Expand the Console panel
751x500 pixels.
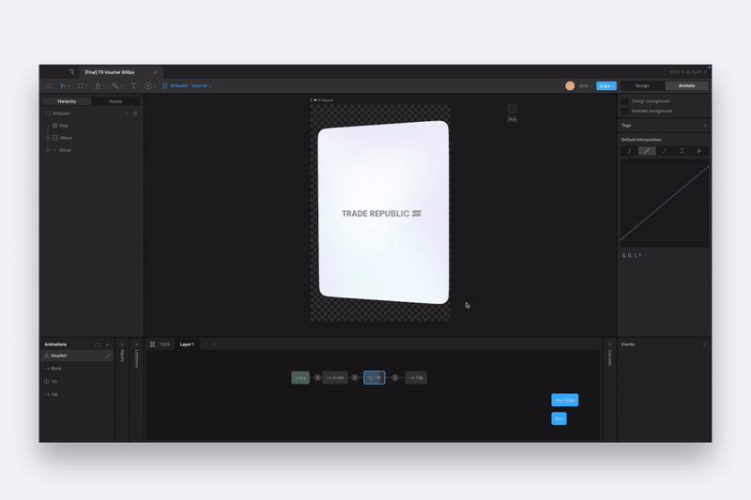coord(609,344)
